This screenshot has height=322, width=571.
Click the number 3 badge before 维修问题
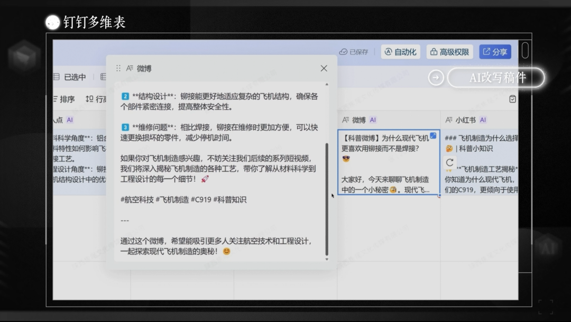125,127
